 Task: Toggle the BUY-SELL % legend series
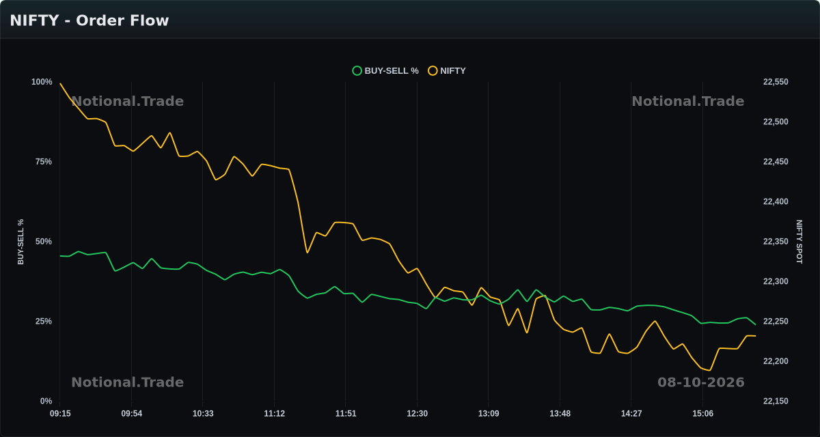click(385, 70)
